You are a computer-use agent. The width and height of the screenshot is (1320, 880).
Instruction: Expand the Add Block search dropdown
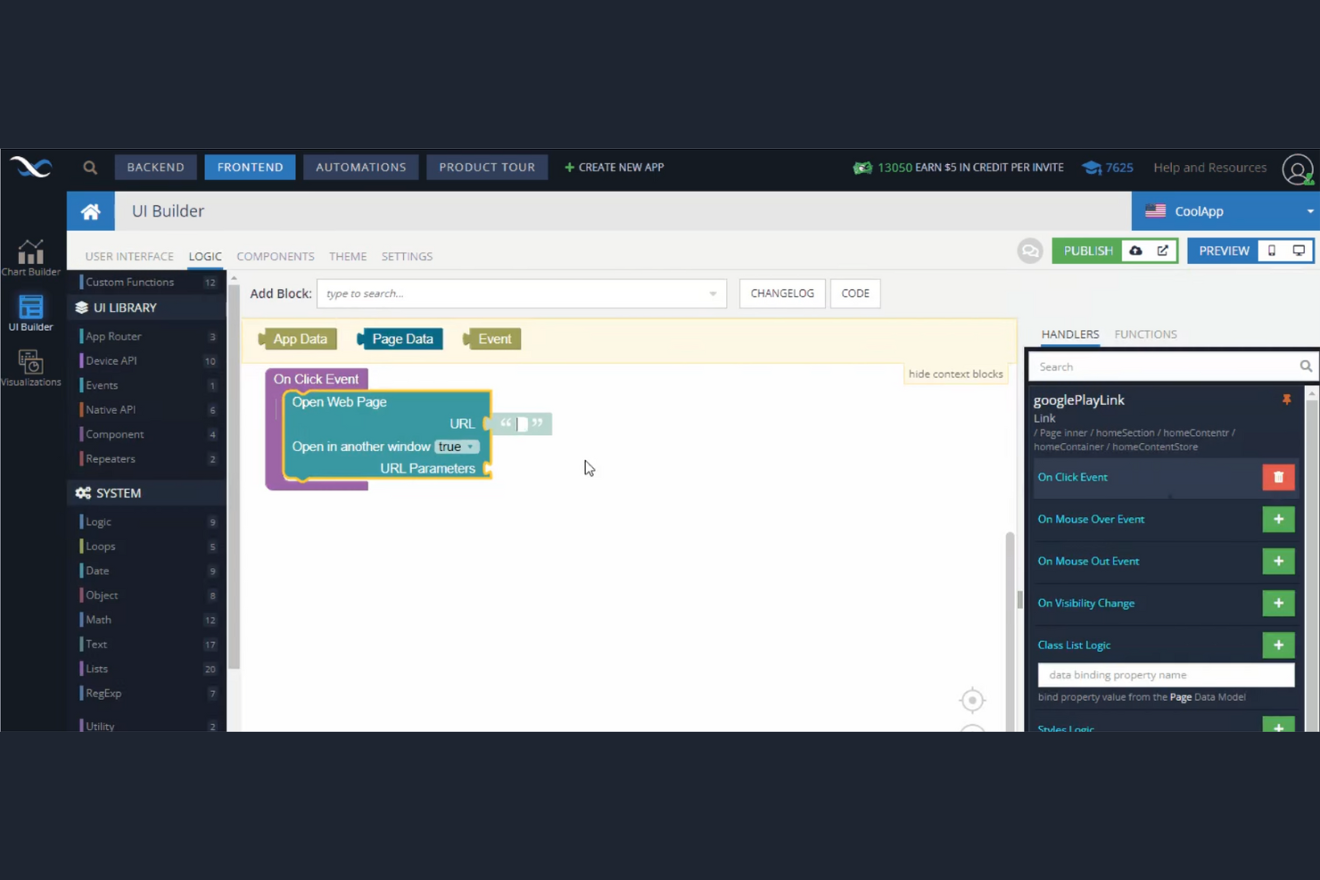(713, 292)
